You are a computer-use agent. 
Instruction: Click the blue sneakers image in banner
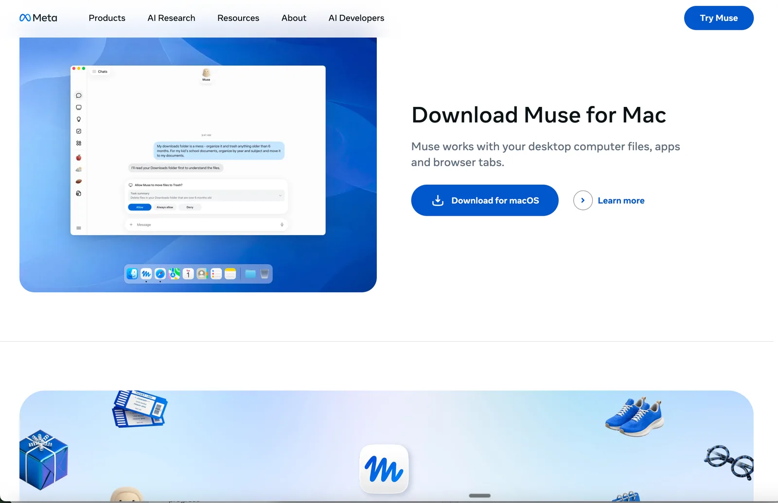coord(635,416)
